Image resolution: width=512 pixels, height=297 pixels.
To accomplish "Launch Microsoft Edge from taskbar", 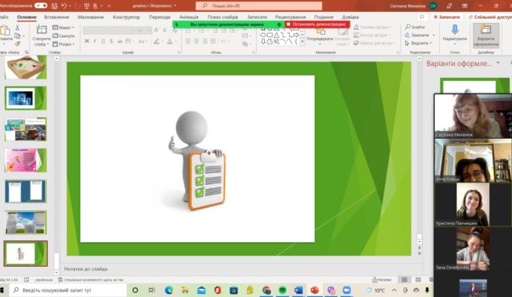I will pos(169,290).
